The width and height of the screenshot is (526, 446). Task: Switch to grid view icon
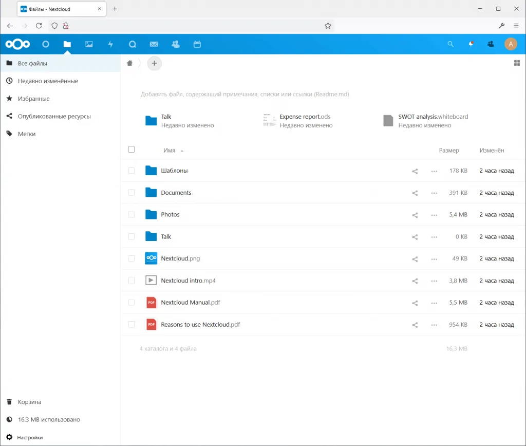tap(517, 63)
